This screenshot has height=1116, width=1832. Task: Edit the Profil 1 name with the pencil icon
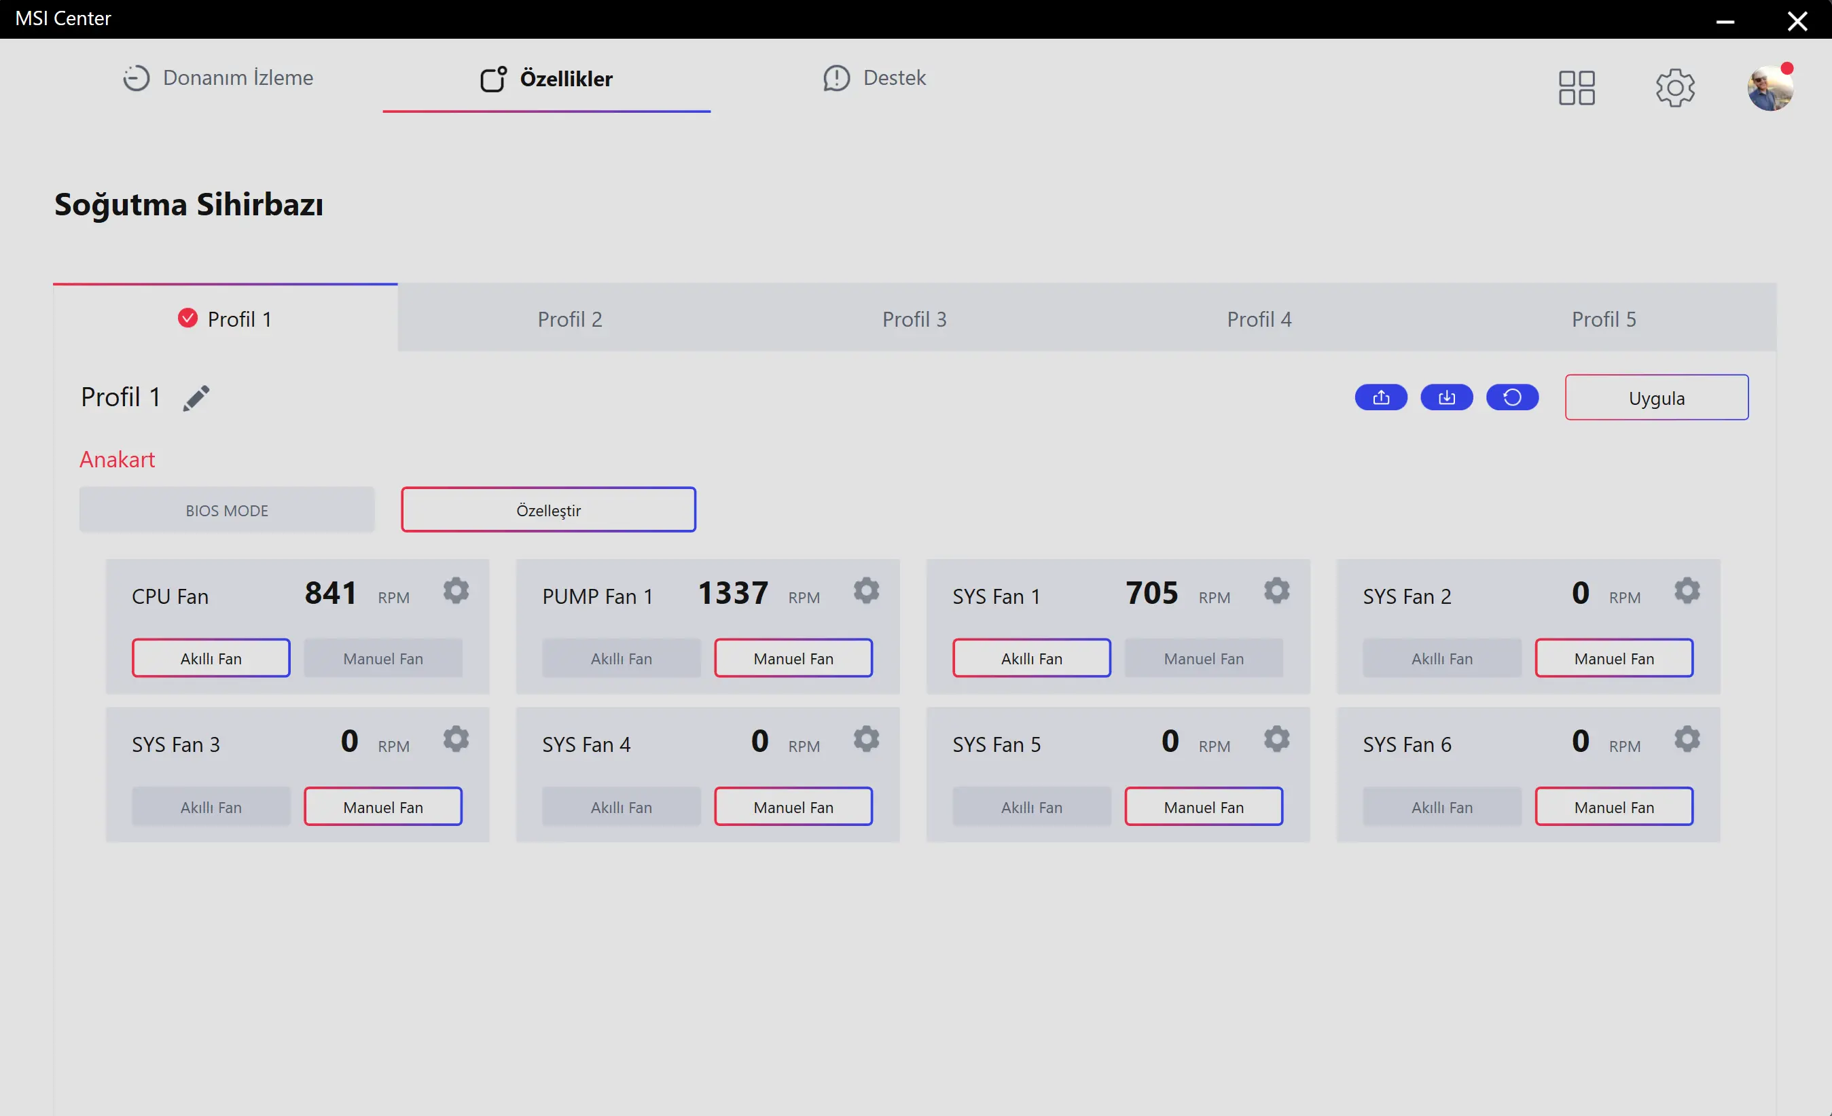(196, 398)
